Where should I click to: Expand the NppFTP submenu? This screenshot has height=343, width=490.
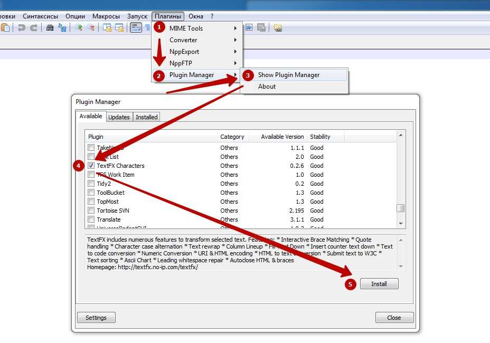197,63
